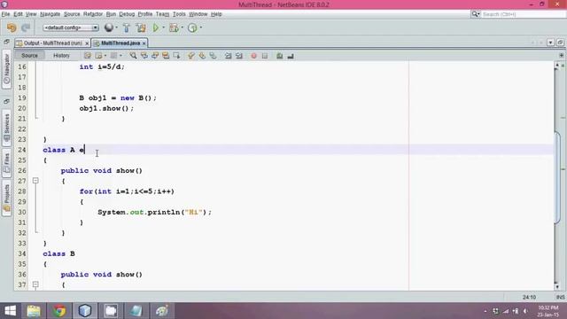Click Shift Line Right icon

(238, 56)
